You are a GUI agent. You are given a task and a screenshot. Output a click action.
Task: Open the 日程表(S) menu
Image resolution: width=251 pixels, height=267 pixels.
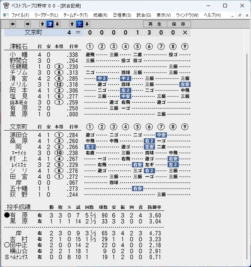click(x=122, y=15)
